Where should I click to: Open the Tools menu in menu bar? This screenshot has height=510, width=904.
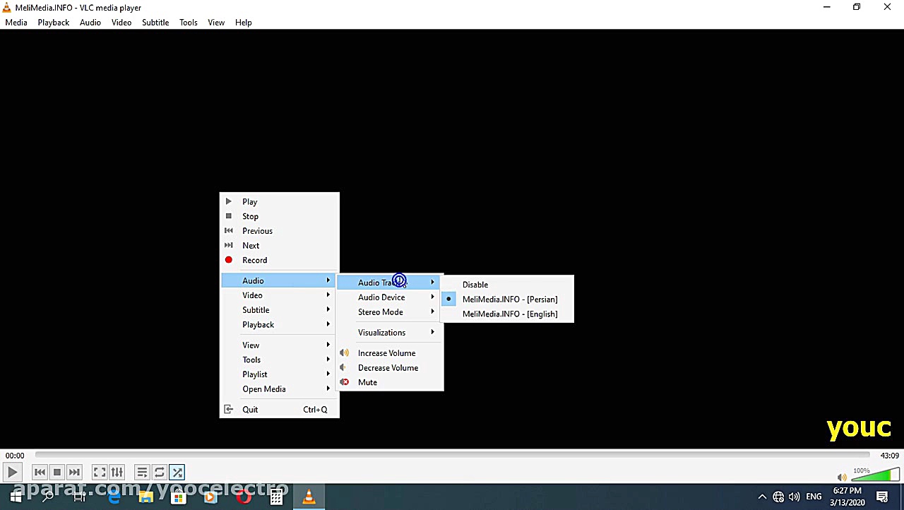(189, 23)
